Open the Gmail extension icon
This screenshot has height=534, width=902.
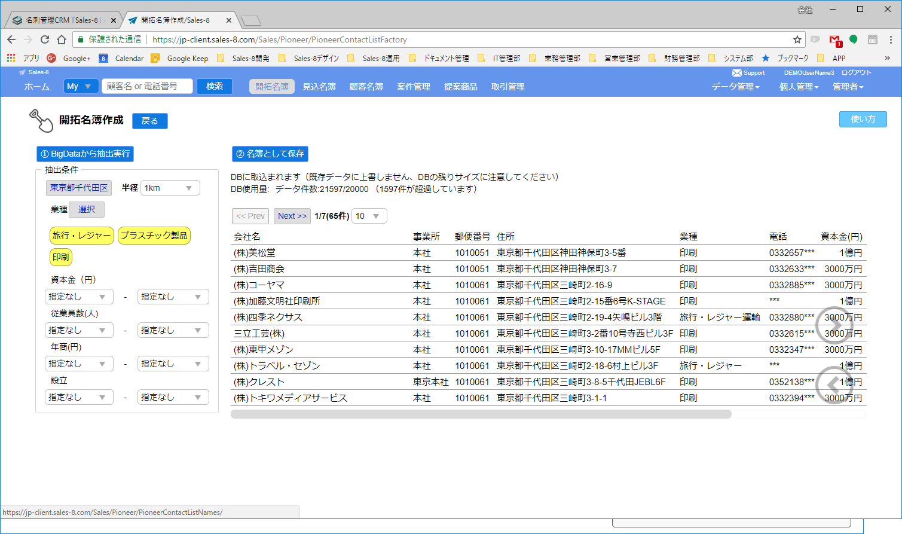point(835,40)
